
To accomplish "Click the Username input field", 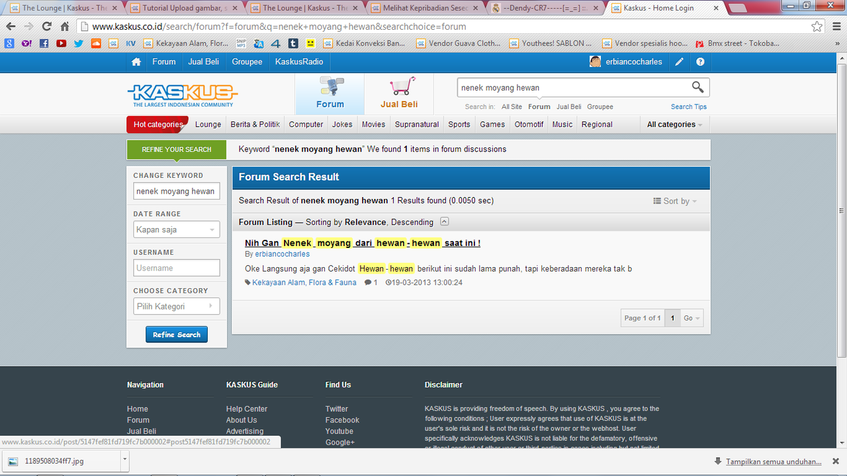I will point(177,268).
